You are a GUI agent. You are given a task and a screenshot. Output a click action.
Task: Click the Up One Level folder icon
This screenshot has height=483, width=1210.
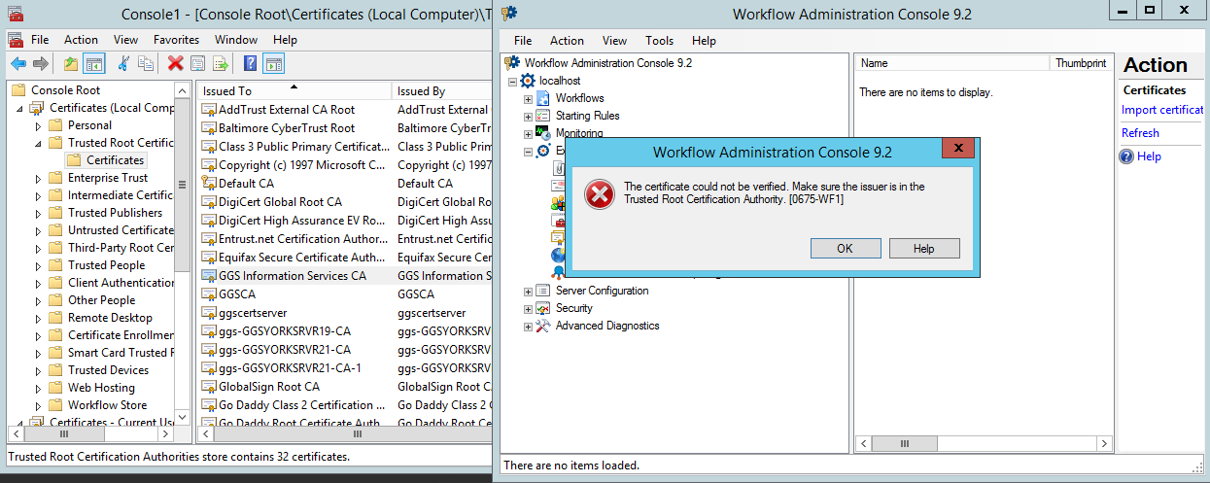pos(70,64)
